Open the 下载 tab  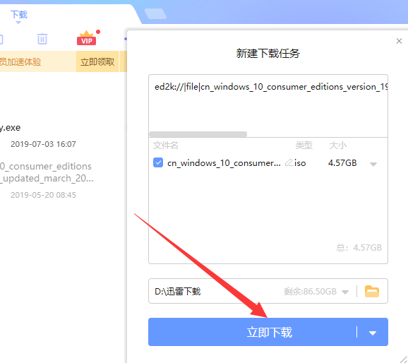point(19,15)
